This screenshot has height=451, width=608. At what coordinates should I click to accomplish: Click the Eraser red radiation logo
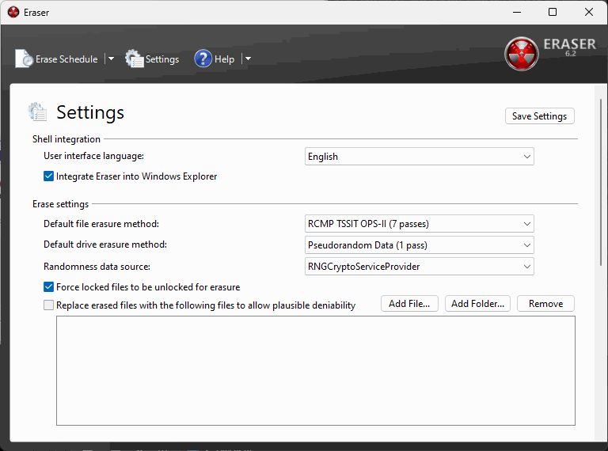tap(522, 54)
